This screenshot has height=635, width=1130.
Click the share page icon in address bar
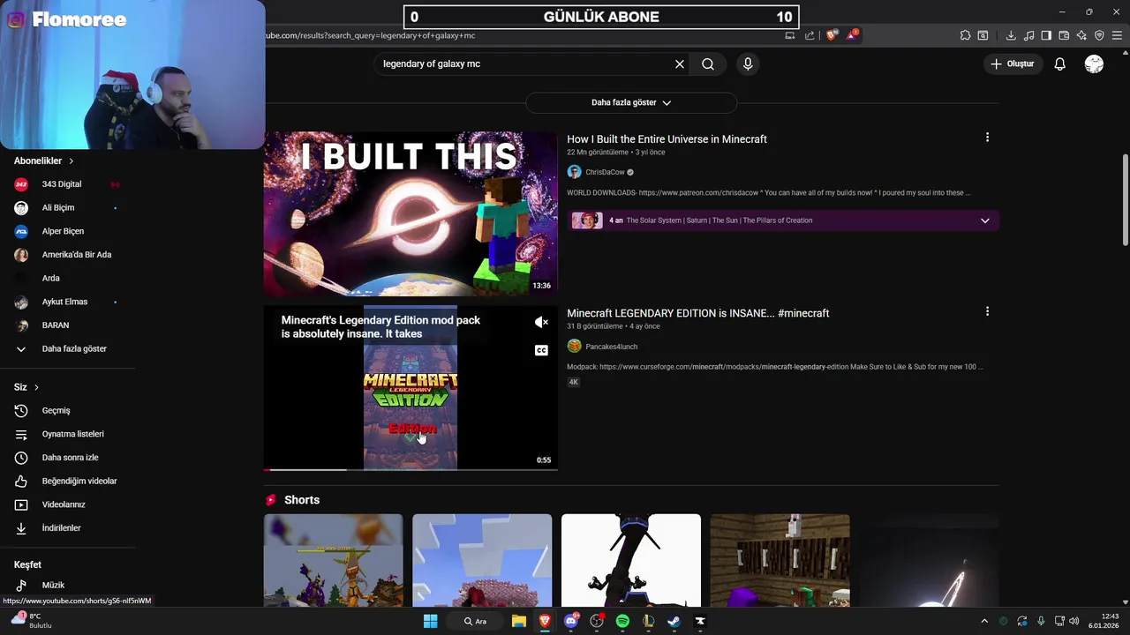pyautogui.click(x=810, y=35)
